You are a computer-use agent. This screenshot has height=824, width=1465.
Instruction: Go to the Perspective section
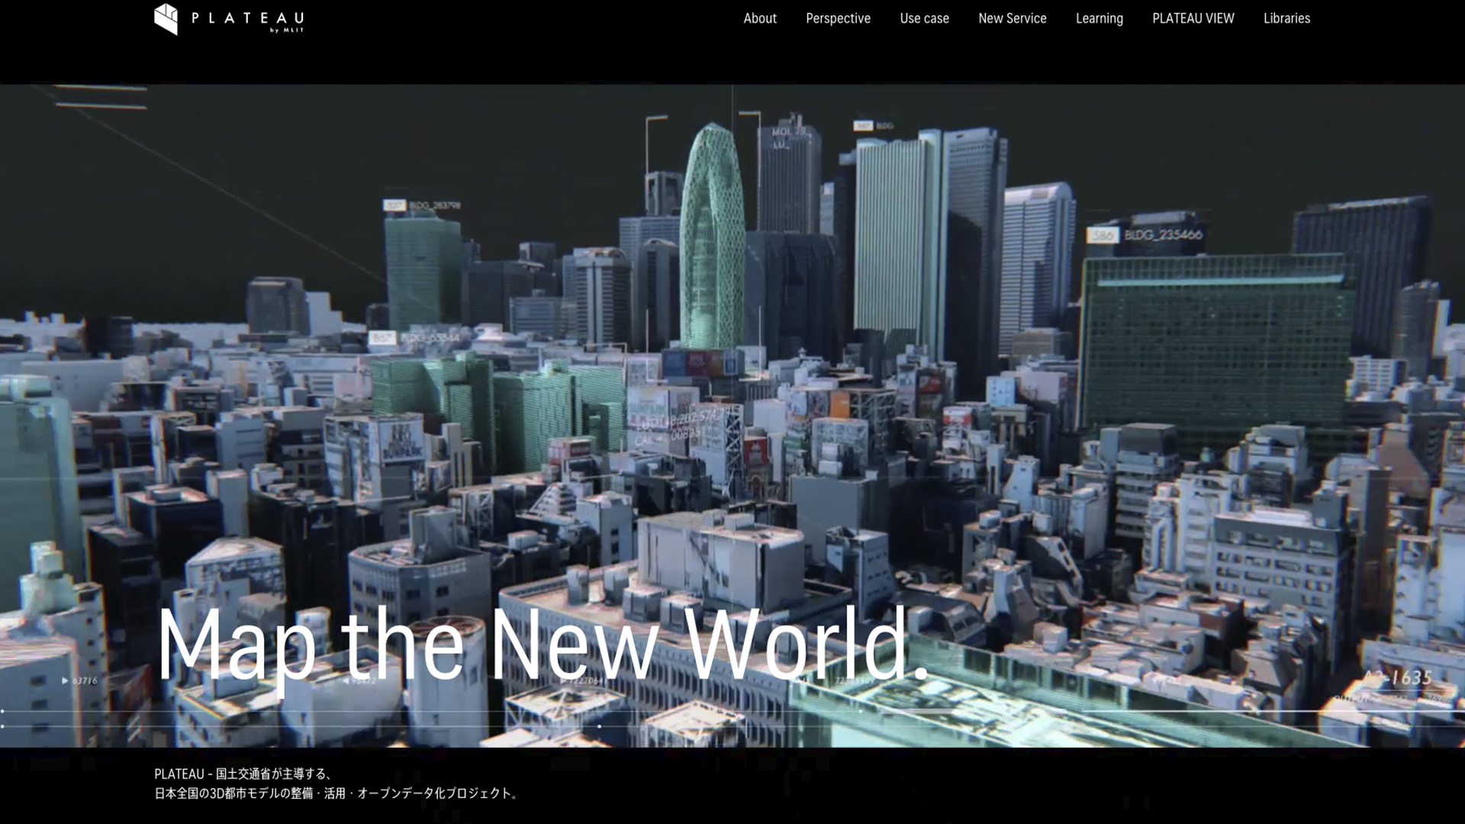tap(838, 18)
